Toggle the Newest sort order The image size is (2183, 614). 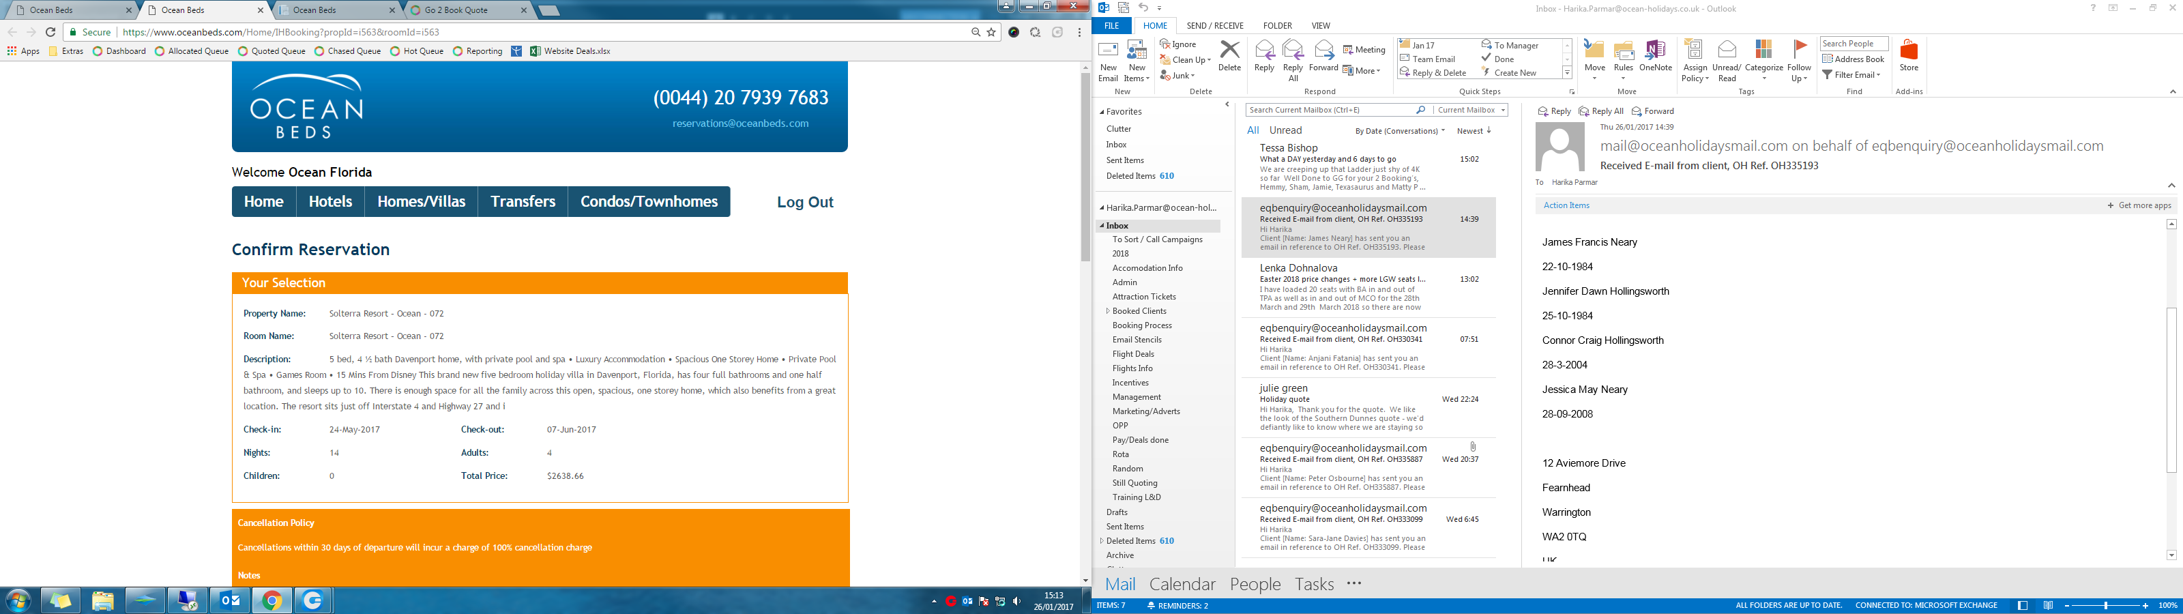point(1474,130)
